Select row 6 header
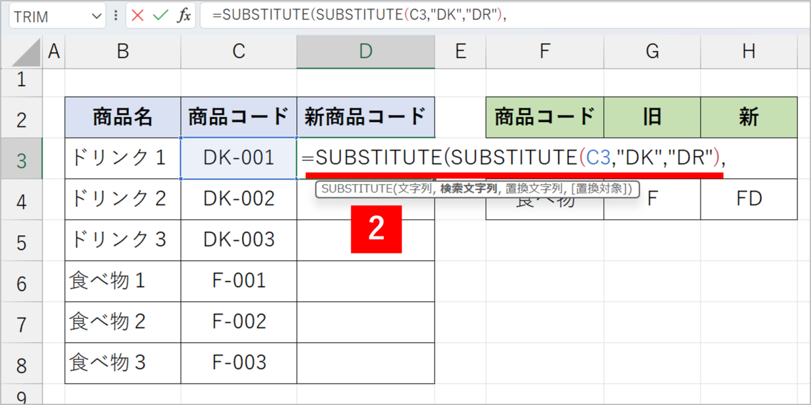Viewport: 811px width, 405px height. coord(21,282)
